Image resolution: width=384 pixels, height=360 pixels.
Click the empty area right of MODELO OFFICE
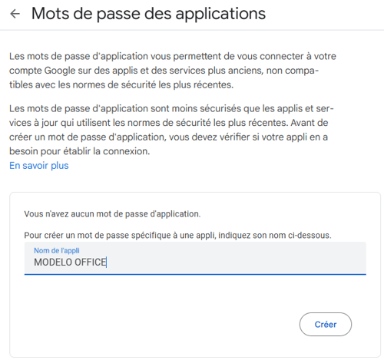click(x=236, y=263)
